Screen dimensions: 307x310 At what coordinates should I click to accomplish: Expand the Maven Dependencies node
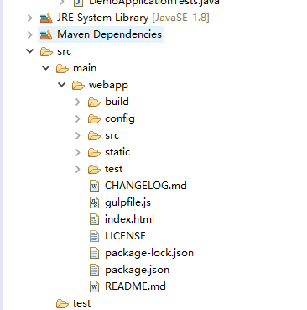[29, 34]
